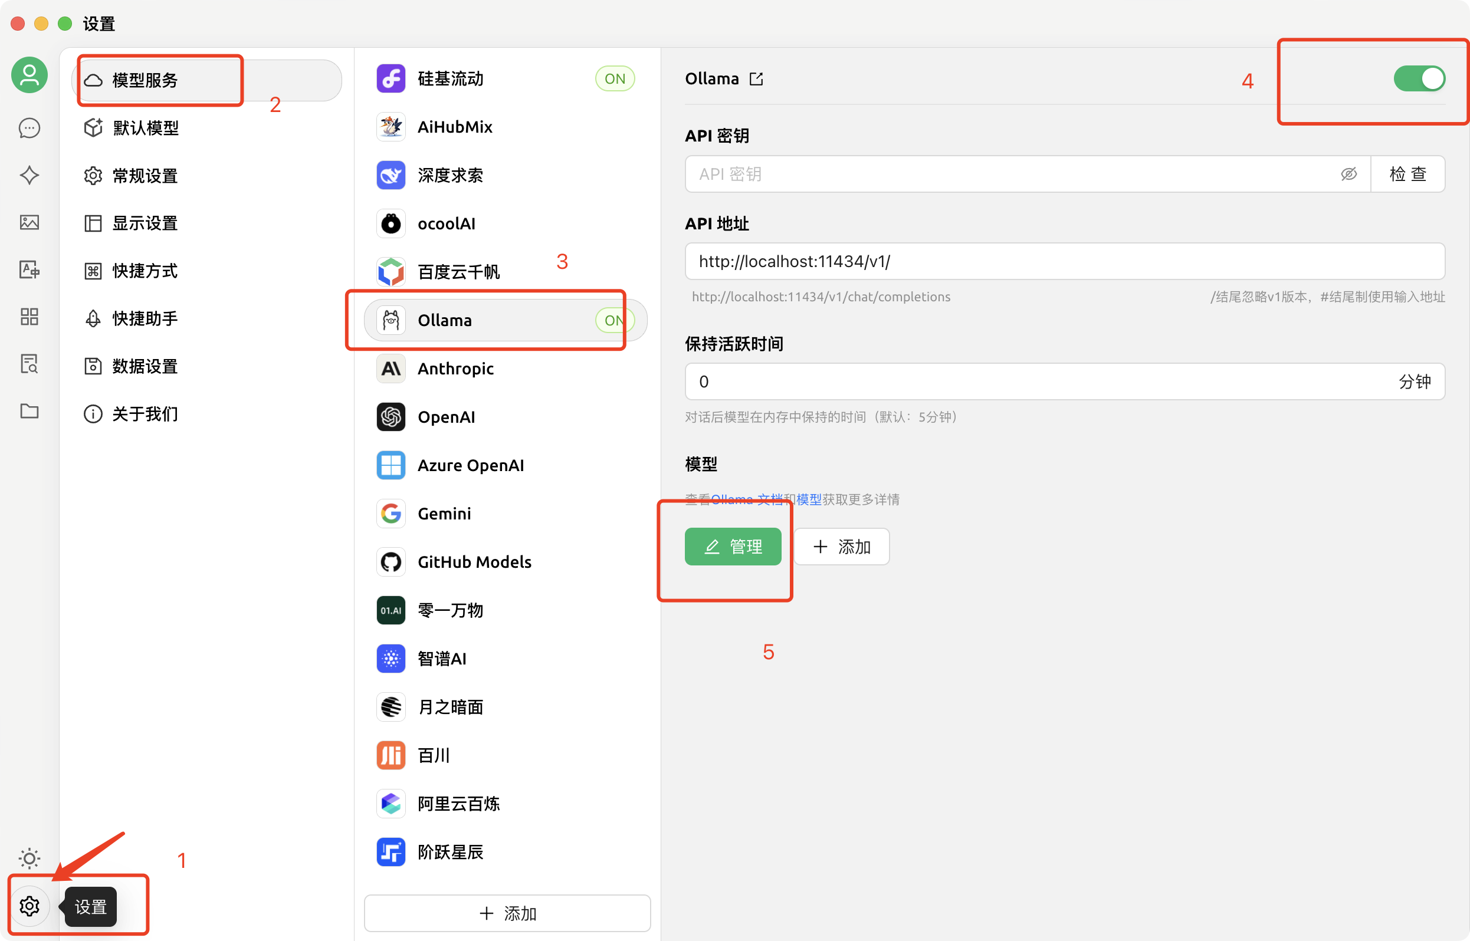Open 常规设置 settings menu
The height and width of the screenshot is (941, 1470).
206,176
